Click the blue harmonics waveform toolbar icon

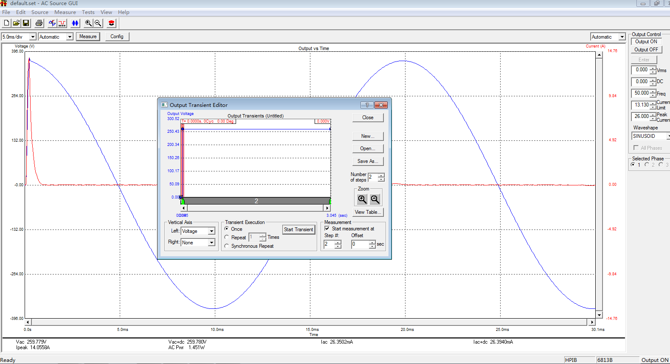(x=75, y=23)
